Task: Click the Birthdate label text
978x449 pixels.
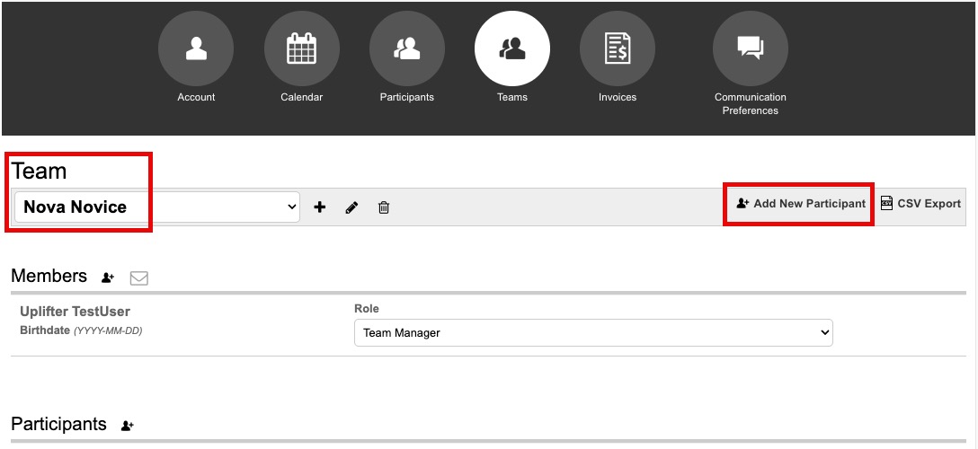Action: pyautogui.click(x=45, y=330)
